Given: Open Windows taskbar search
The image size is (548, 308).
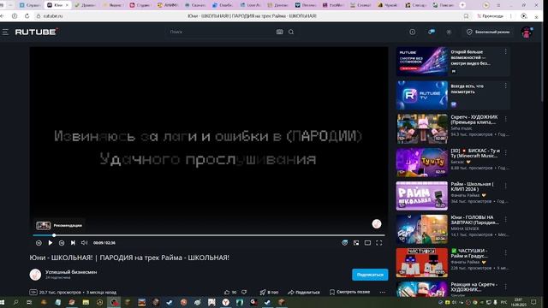Looking at the screenshot, I should tap(15, 302).
